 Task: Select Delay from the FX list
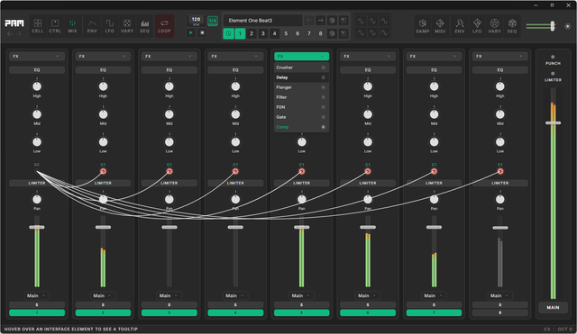click(301, 77)
